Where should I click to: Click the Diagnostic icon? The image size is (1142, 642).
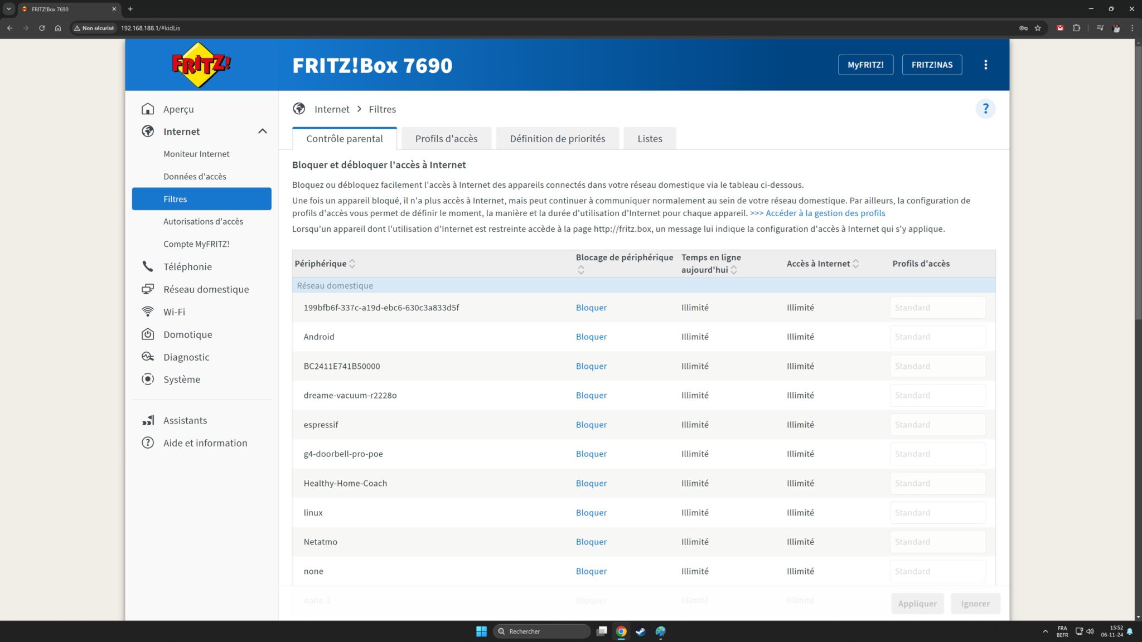[x=148, y=357]
